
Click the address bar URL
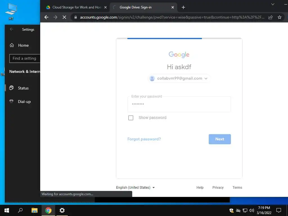coord(172,17)
